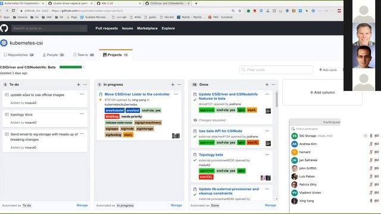The image size is (381, 214).
Task: Open 'Move CSIDriver Lister to the controller' link
Action: point(137,94)
